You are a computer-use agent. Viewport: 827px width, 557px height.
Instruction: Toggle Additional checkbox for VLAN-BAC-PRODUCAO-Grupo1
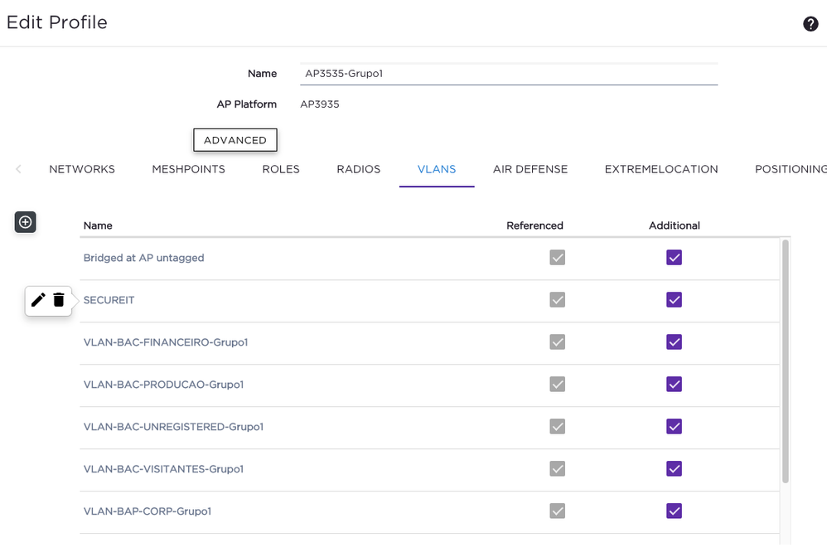[674, 385]
